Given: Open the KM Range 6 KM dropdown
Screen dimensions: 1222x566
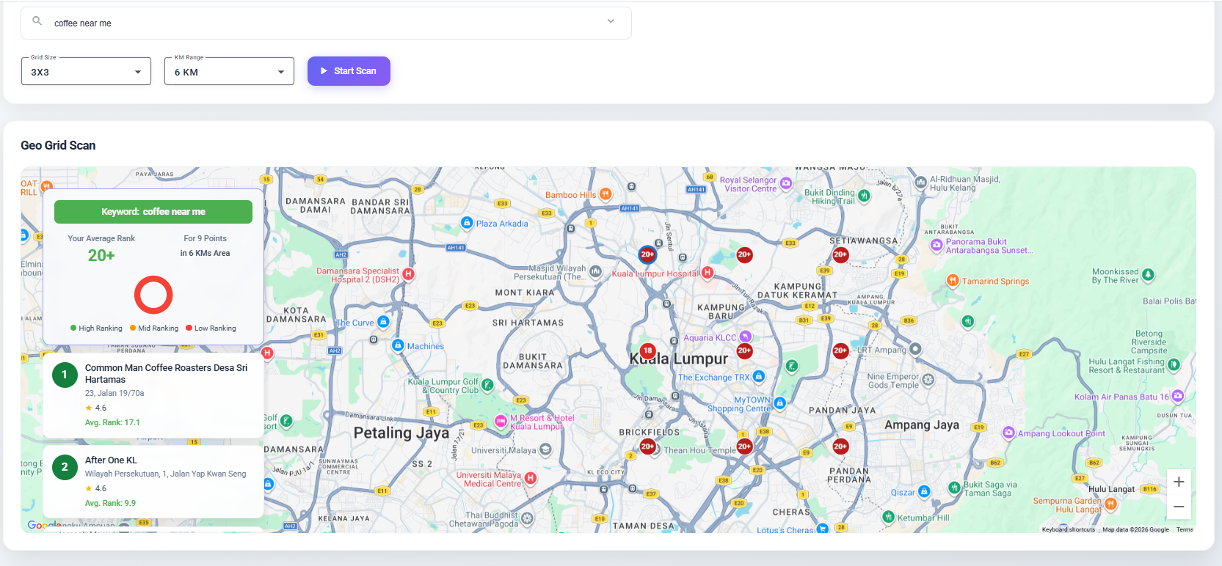Looking at the screenshot, I should pyautogui.click(x=230, y=72).
